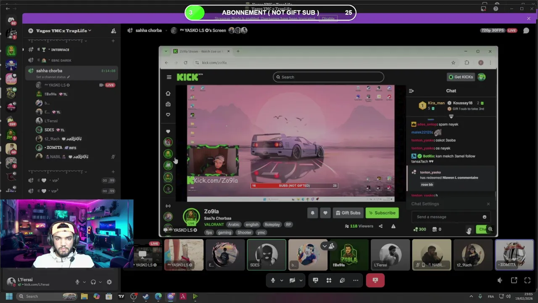Open Steam from the taskbar
The height and width of the screenshot is (303, 538).
146,296
